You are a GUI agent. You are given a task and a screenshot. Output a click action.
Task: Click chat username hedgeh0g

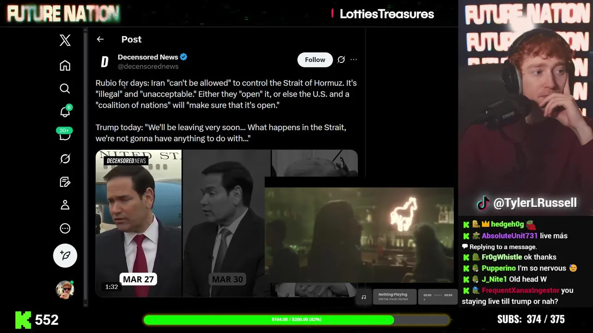pos(507,224)
